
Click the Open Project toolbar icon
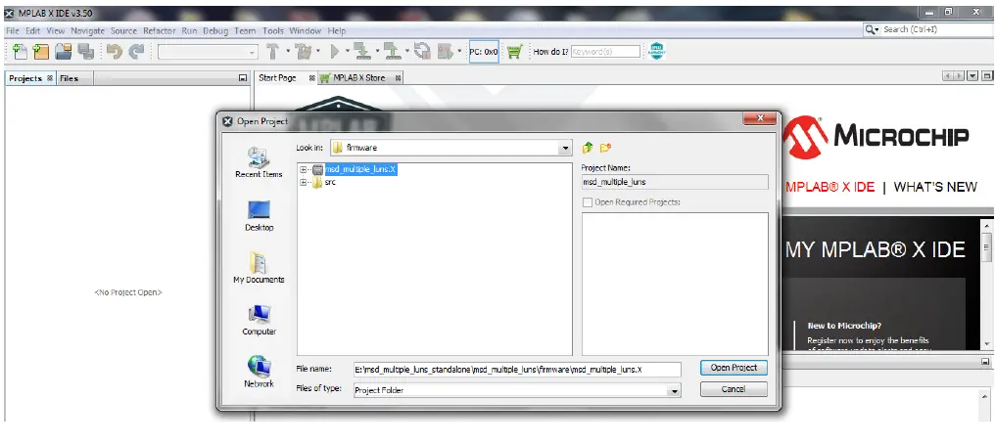(x=63, y=51)
